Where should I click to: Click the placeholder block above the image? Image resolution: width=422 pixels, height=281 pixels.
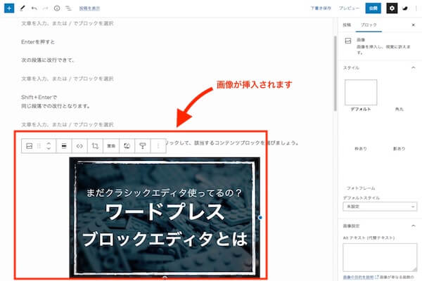(x=68, y=124)
